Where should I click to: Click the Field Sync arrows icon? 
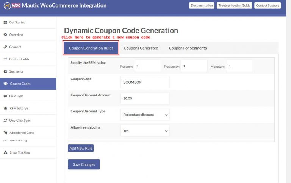coord(5,96)
